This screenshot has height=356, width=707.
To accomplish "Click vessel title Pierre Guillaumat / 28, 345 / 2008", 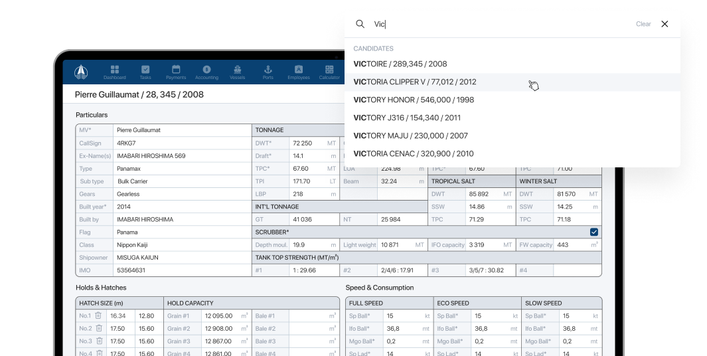I will [x=139, y=94].
